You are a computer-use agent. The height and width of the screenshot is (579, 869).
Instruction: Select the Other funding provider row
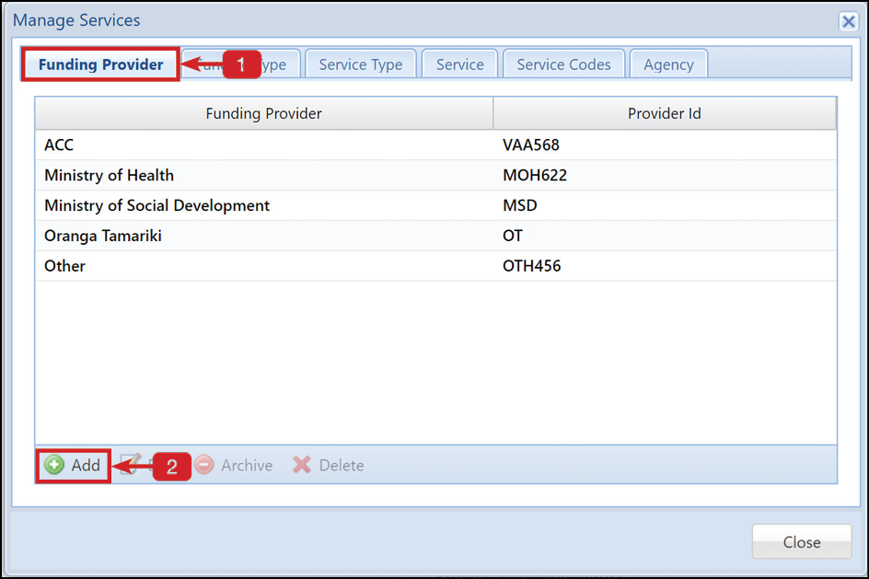coord(435,266)
